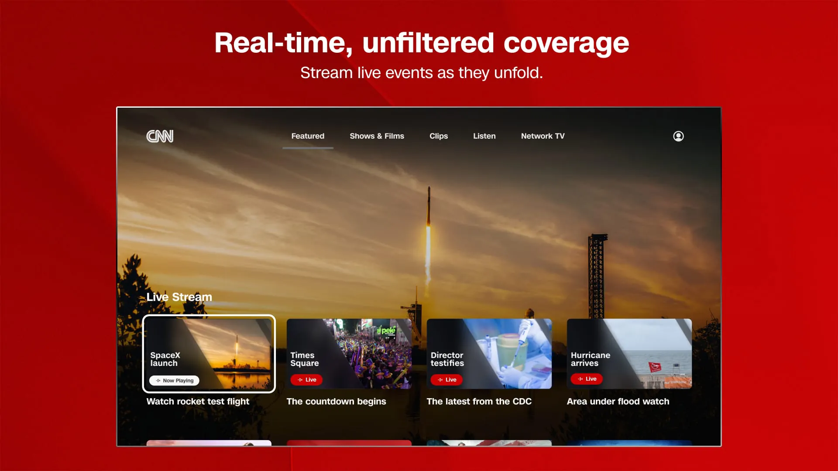The width and height of the screenshot is (838, 471).
Task: Select the SpaceX launch thumbnail
Action: pos(227,345)
